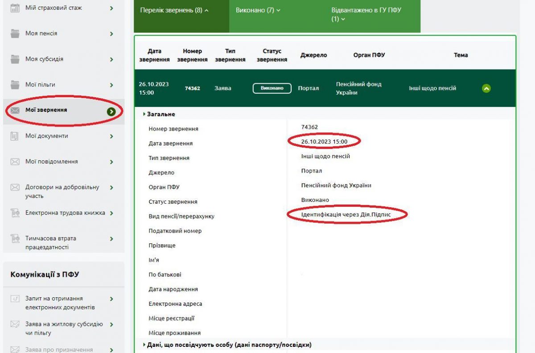Open Договори на добровільну участь
The width and height of the screenshot is (535, 353).
(x=62, y=192)
